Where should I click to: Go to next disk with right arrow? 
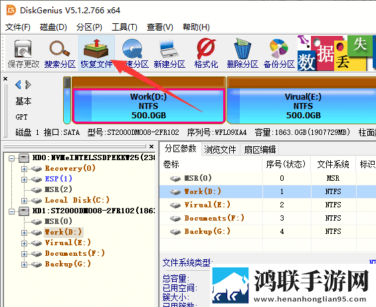(28, 84)
